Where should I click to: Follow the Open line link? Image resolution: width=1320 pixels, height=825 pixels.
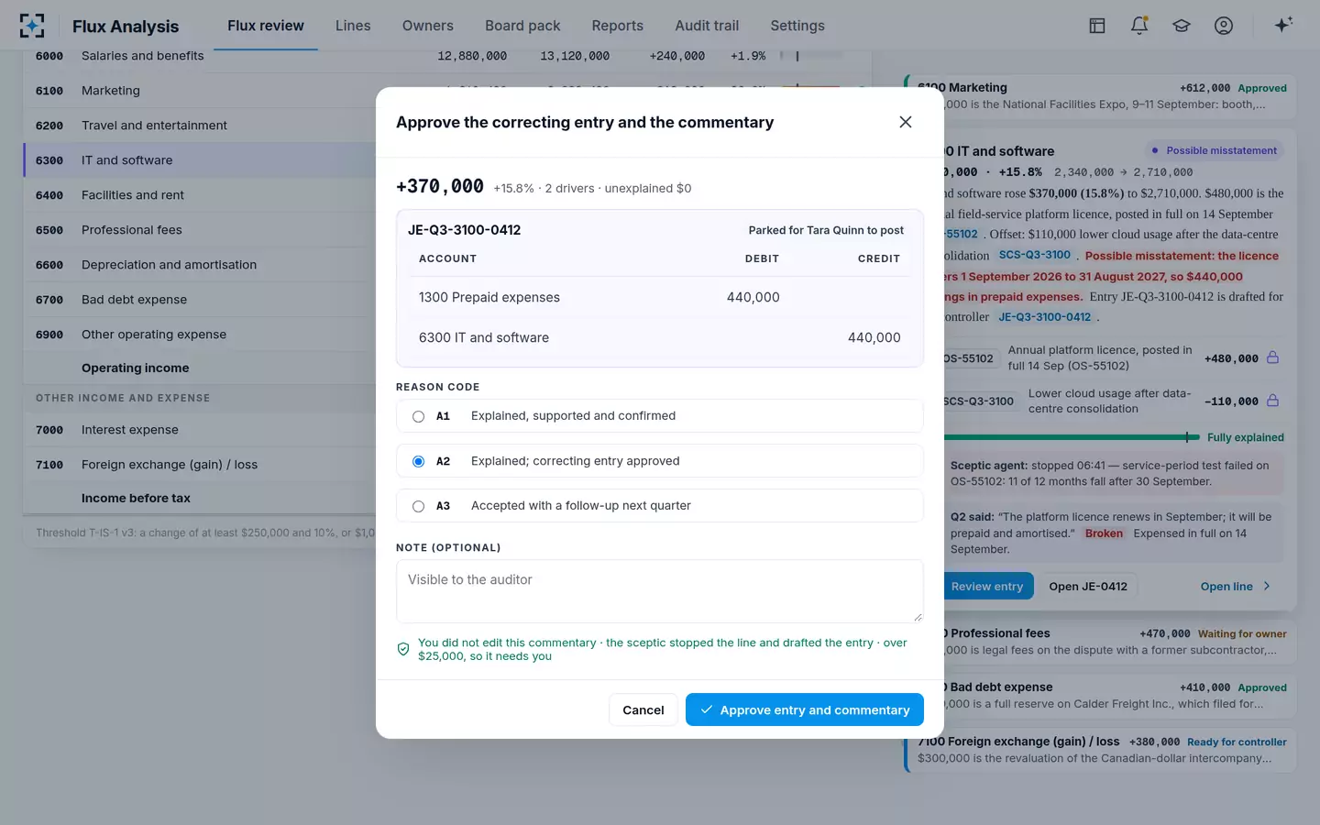[x=1235, y=587]
